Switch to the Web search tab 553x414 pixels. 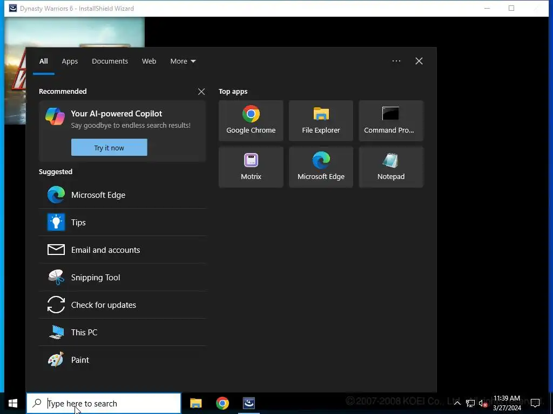pyautogui.click(x=149, y=61)
